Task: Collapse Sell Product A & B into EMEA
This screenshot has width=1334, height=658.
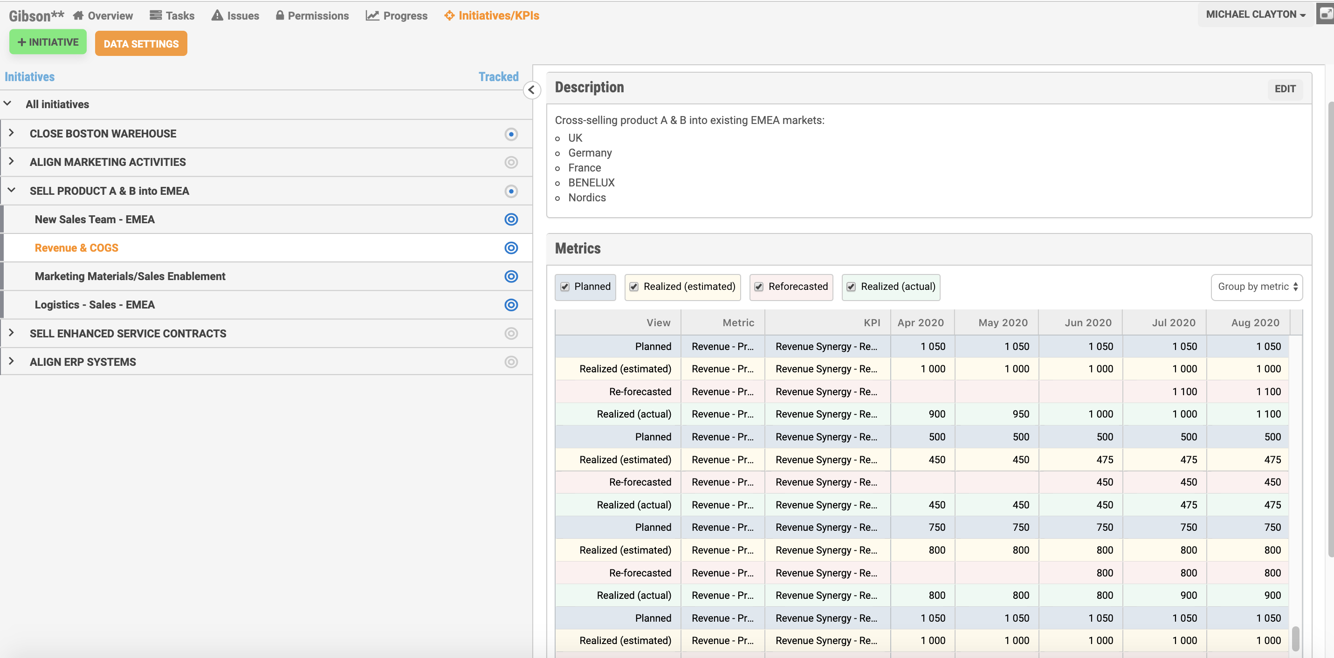Action: 11,191
